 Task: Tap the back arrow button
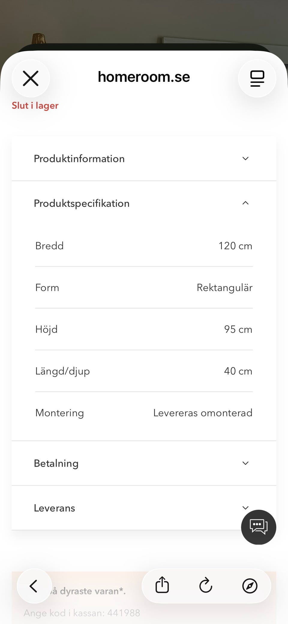coord(34,586)
